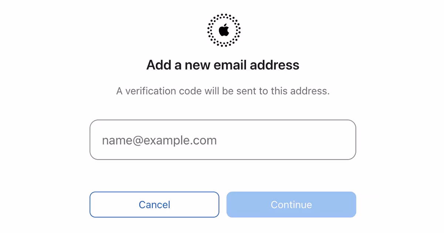444x233 pixels.
Task: Click "A verification code will be sent" subtitle
Action: click(223, 91)
